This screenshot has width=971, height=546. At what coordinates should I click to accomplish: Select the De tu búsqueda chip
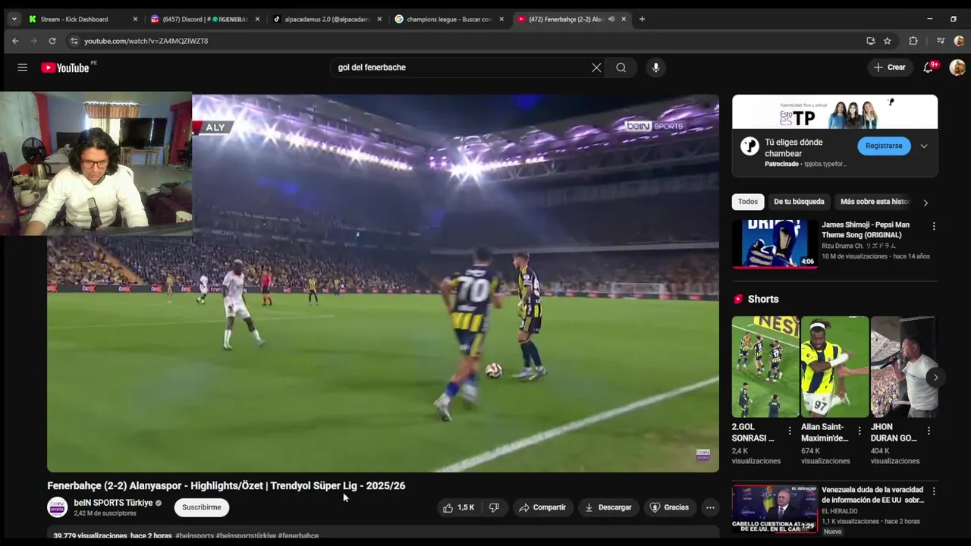799,202
